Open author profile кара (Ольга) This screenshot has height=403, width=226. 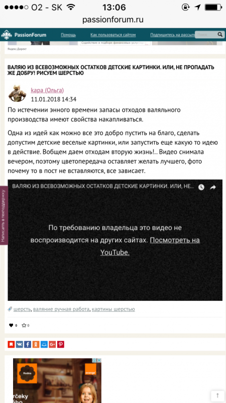click(x=47, y=90)
